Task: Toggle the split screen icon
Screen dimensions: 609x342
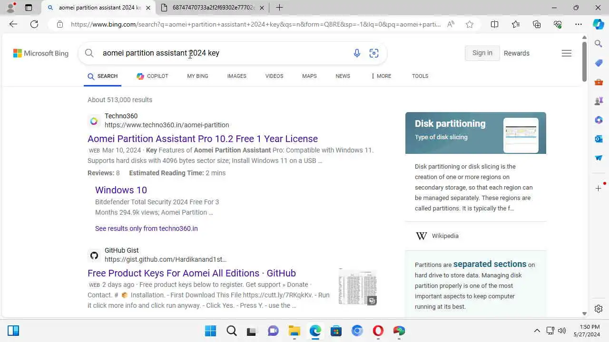Action: tap(494, 24)
